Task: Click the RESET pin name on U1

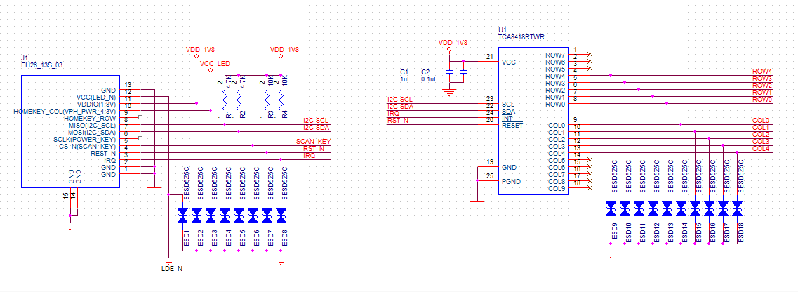Action: pyautogui.click(x=512, y=125)
